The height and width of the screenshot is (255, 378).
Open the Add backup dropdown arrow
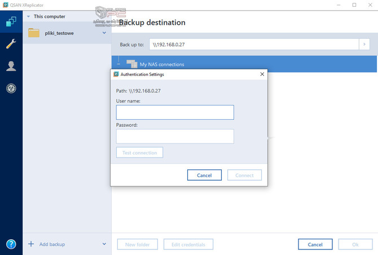pyautogui.click(x=104, y=244)
